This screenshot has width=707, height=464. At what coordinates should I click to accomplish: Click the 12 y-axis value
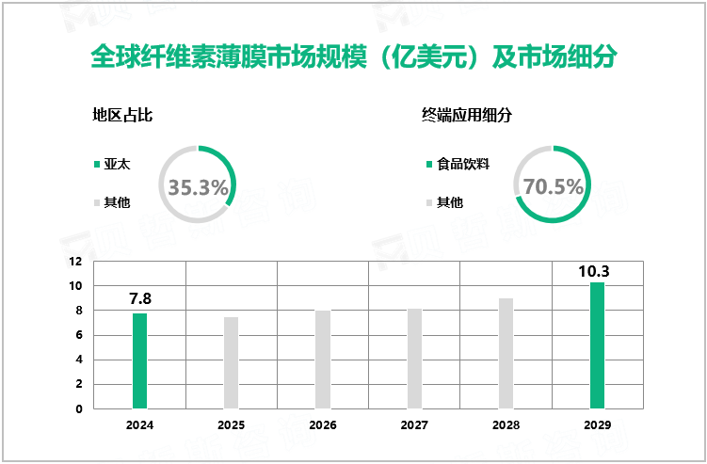(75, 262)
